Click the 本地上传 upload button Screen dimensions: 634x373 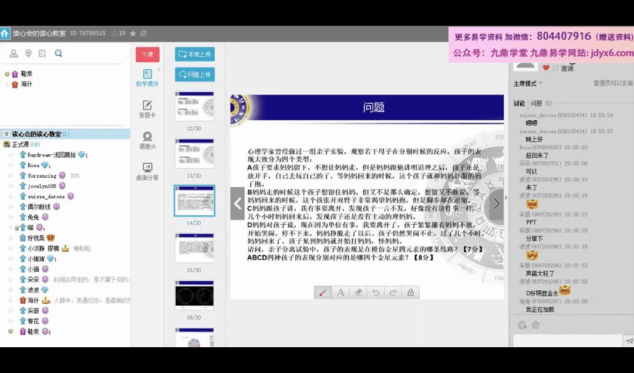(x=195, y=55)
